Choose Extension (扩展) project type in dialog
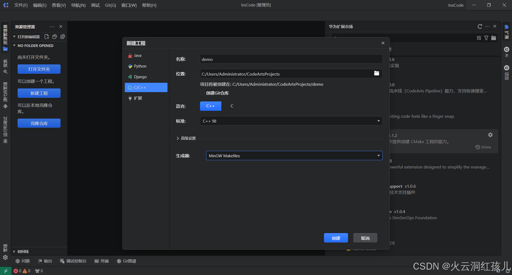 tap(146, 98)
